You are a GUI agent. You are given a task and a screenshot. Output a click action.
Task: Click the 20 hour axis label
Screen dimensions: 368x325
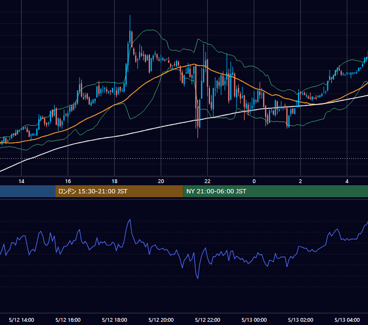(x=161, y=181)
